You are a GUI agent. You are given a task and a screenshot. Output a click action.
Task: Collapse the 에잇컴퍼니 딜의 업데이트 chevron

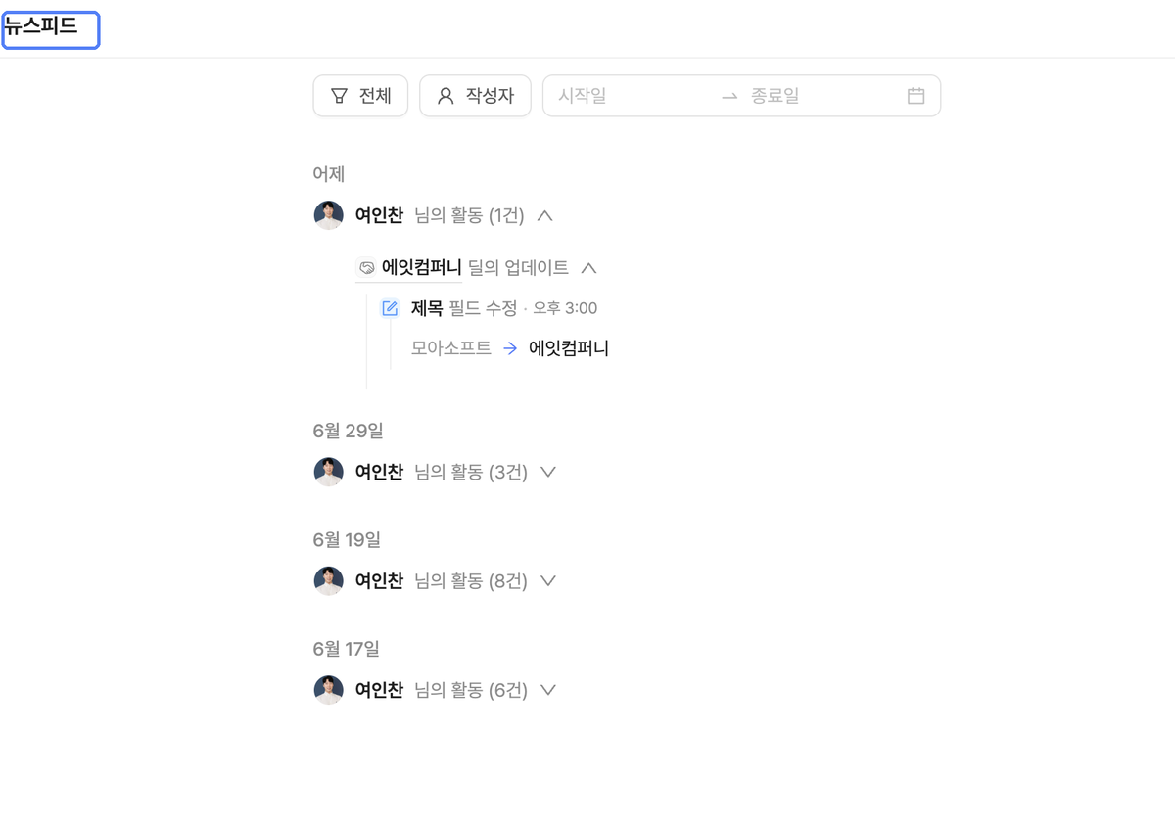coord(588,267)
